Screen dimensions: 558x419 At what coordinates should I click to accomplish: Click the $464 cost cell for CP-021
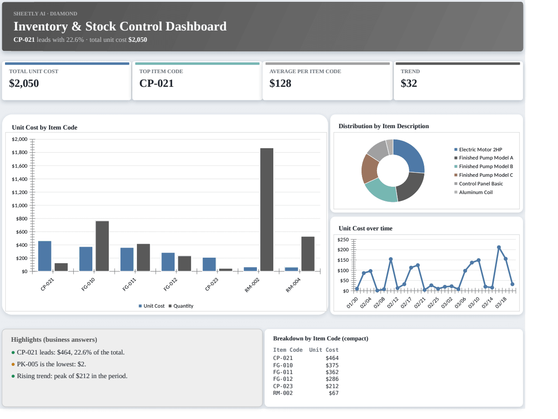point(332,358)
